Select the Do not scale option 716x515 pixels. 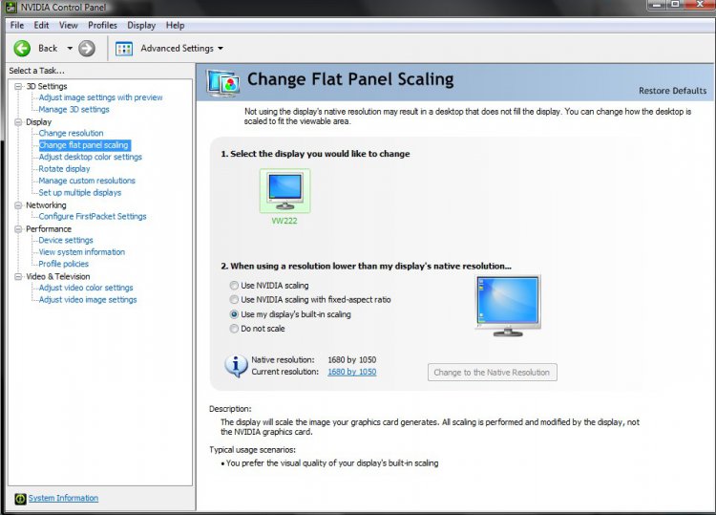(234, 329)
